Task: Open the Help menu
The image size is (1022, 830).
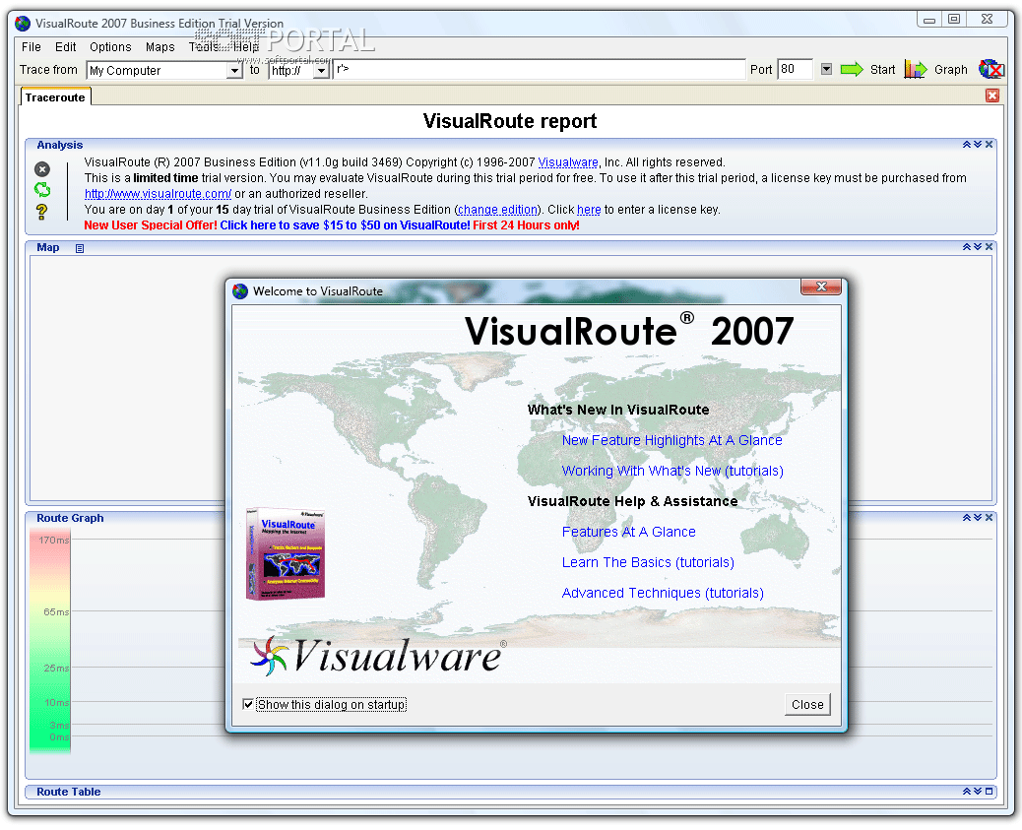Action: coord(246,47)
